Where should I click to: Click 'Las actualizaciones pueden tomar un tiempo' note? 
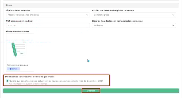click(28, 84)
